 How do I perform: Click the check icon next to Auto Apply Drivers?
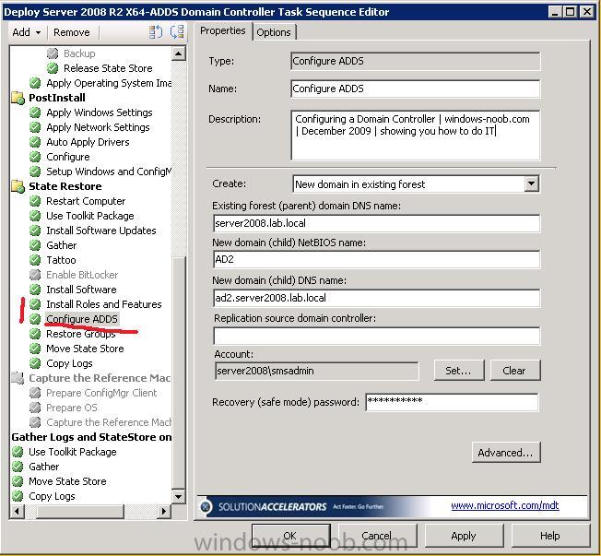pos(35,142)
